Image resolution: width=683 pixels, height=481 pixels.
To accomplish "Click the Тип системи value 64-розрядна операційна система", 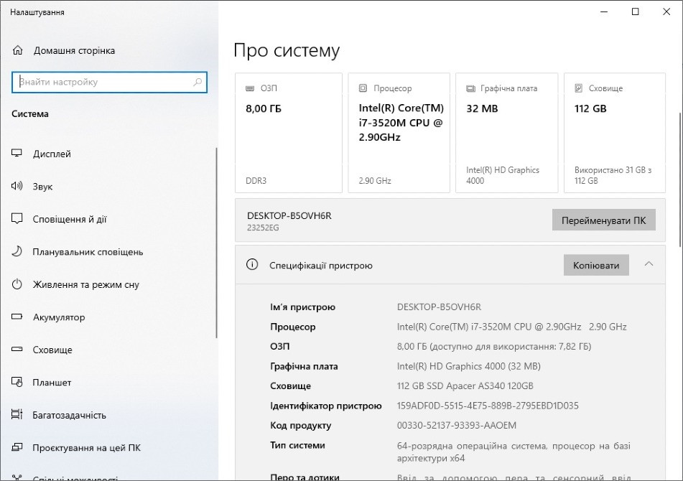I will tap(514, 452).
